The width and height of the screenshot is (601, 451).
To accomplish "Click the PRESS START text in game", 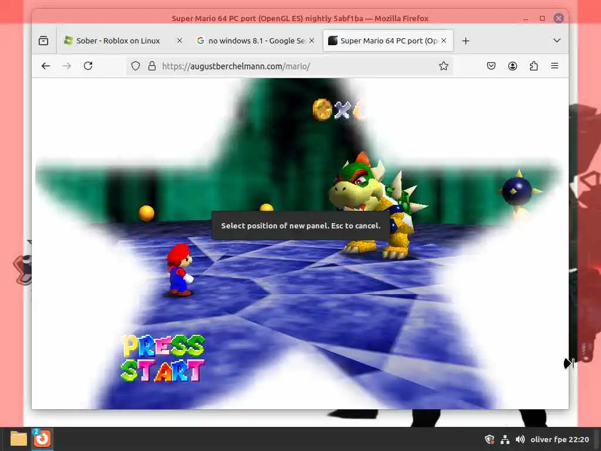I will 163,358.
